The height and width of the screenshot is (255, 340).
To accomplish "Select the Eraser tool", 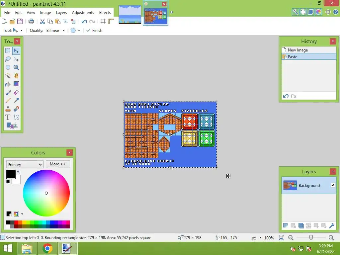I will (x=16, y=92).
